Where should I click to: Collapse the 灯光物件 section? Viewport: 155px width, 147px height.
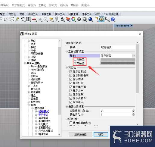click(x=67, y=119)
